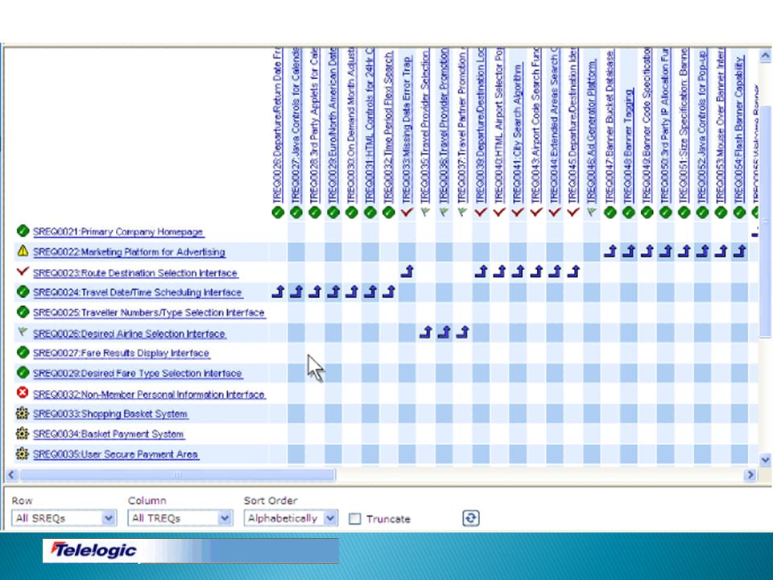The width and height of the screenshot is (773, 580).
Task: Click the horizontal scrollbar right arrow
Action: [750, 474]
